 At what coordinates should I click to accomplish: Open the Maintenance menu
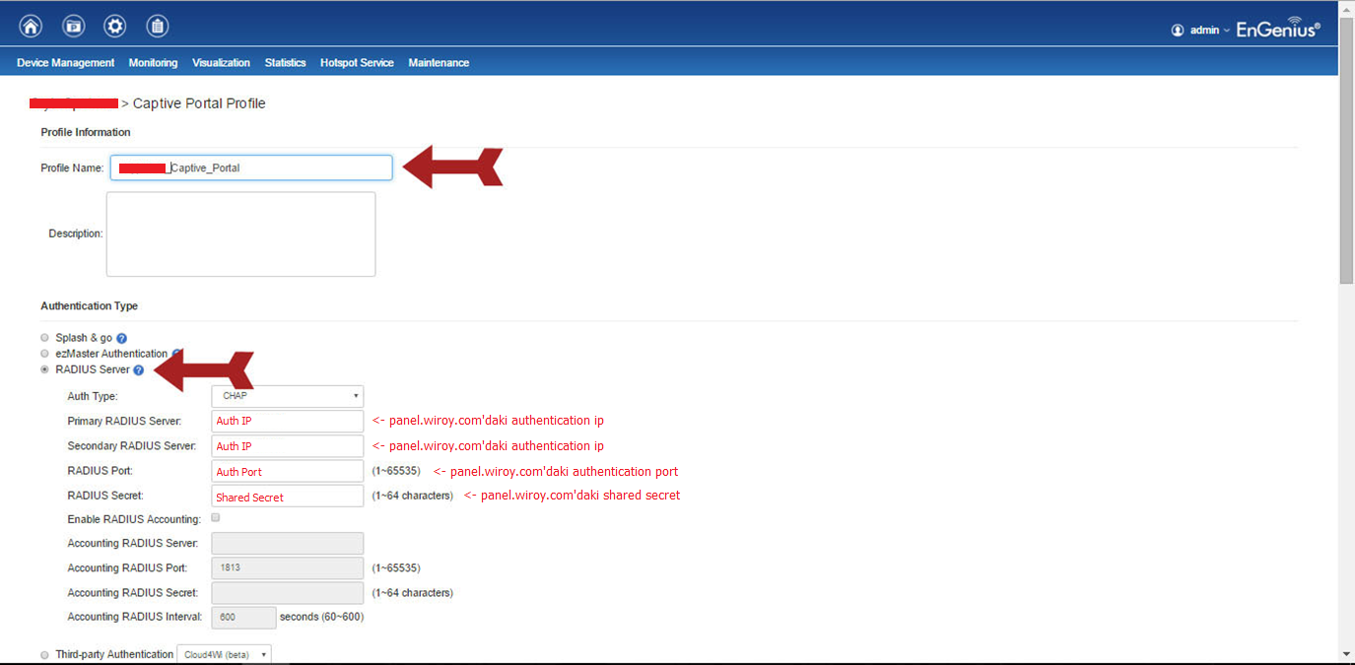[x=439, y=63]
